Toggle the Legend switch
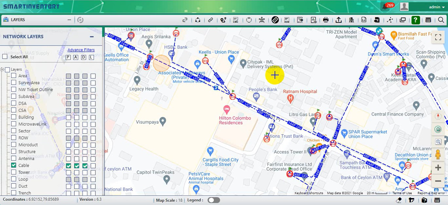The width and height of the screenshot is (448, 205). pos(214,200)
